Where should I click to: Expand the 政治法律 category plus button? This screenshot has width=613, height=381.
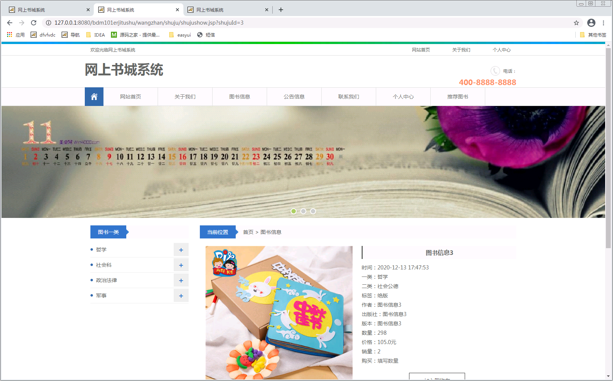click(x=181, y=281)
